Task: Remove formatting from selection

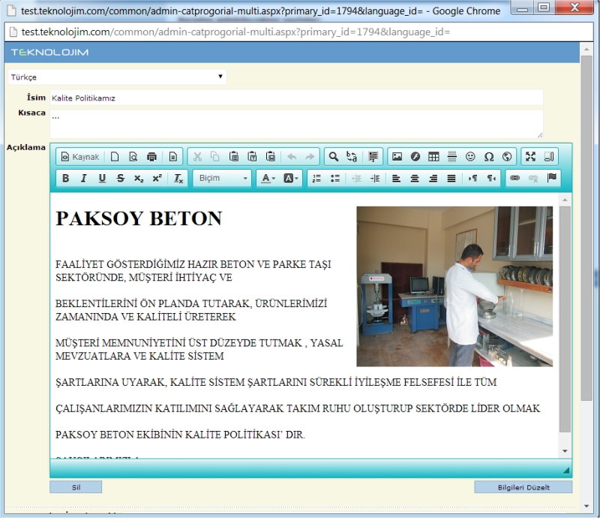Action: point(178,178)
